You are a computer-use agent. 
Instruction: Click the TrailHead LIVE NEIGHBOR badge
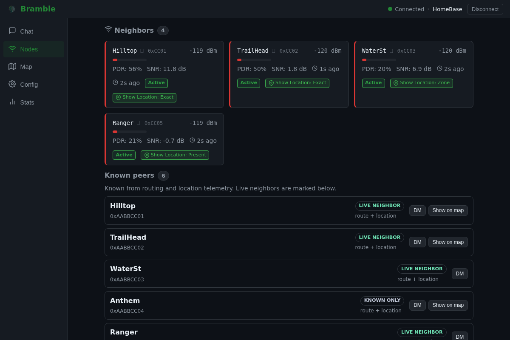click(380, 238)
